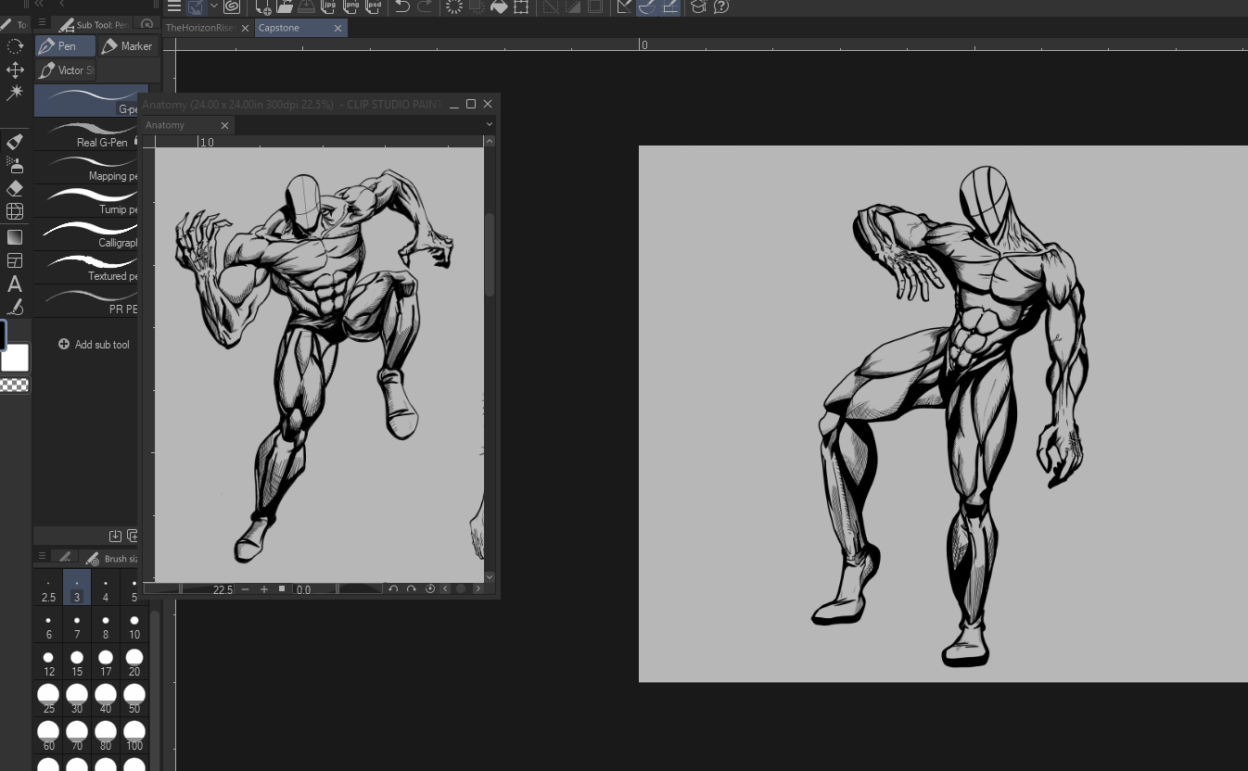Select the white sub color swatch

tap(16, 358)
